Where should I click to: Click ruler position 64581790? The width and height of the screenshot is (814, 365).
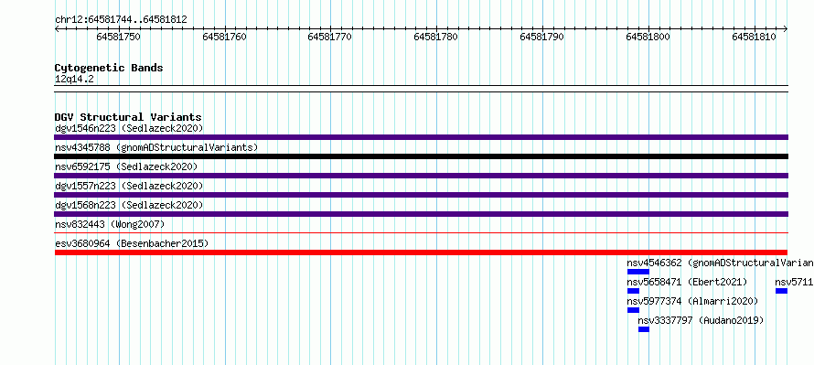pyautogui.click(x=542, y=37)
